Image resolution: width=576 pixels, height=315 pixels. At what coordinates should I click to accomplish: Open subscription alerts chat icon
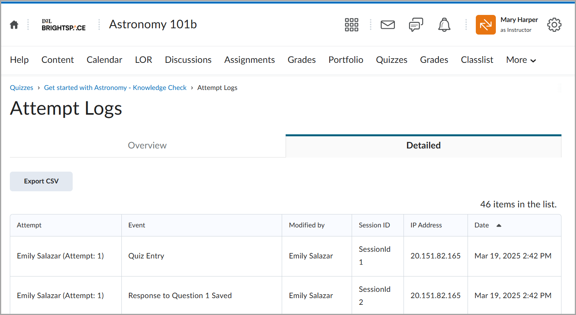point(416,25)
